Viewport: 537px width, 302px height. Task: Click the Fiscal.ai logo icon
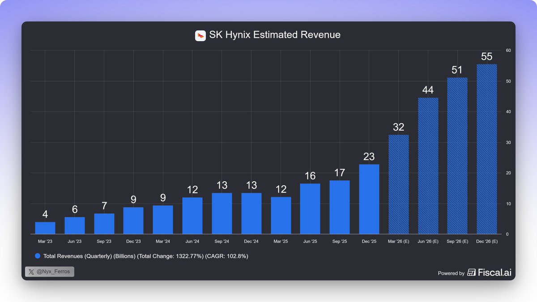click(471, 272)
